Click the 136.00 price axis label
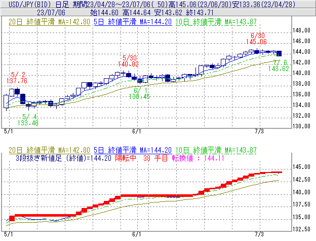The width and height of the screenshot is (316, 241). pyautogui.click(x=301, y=94)
